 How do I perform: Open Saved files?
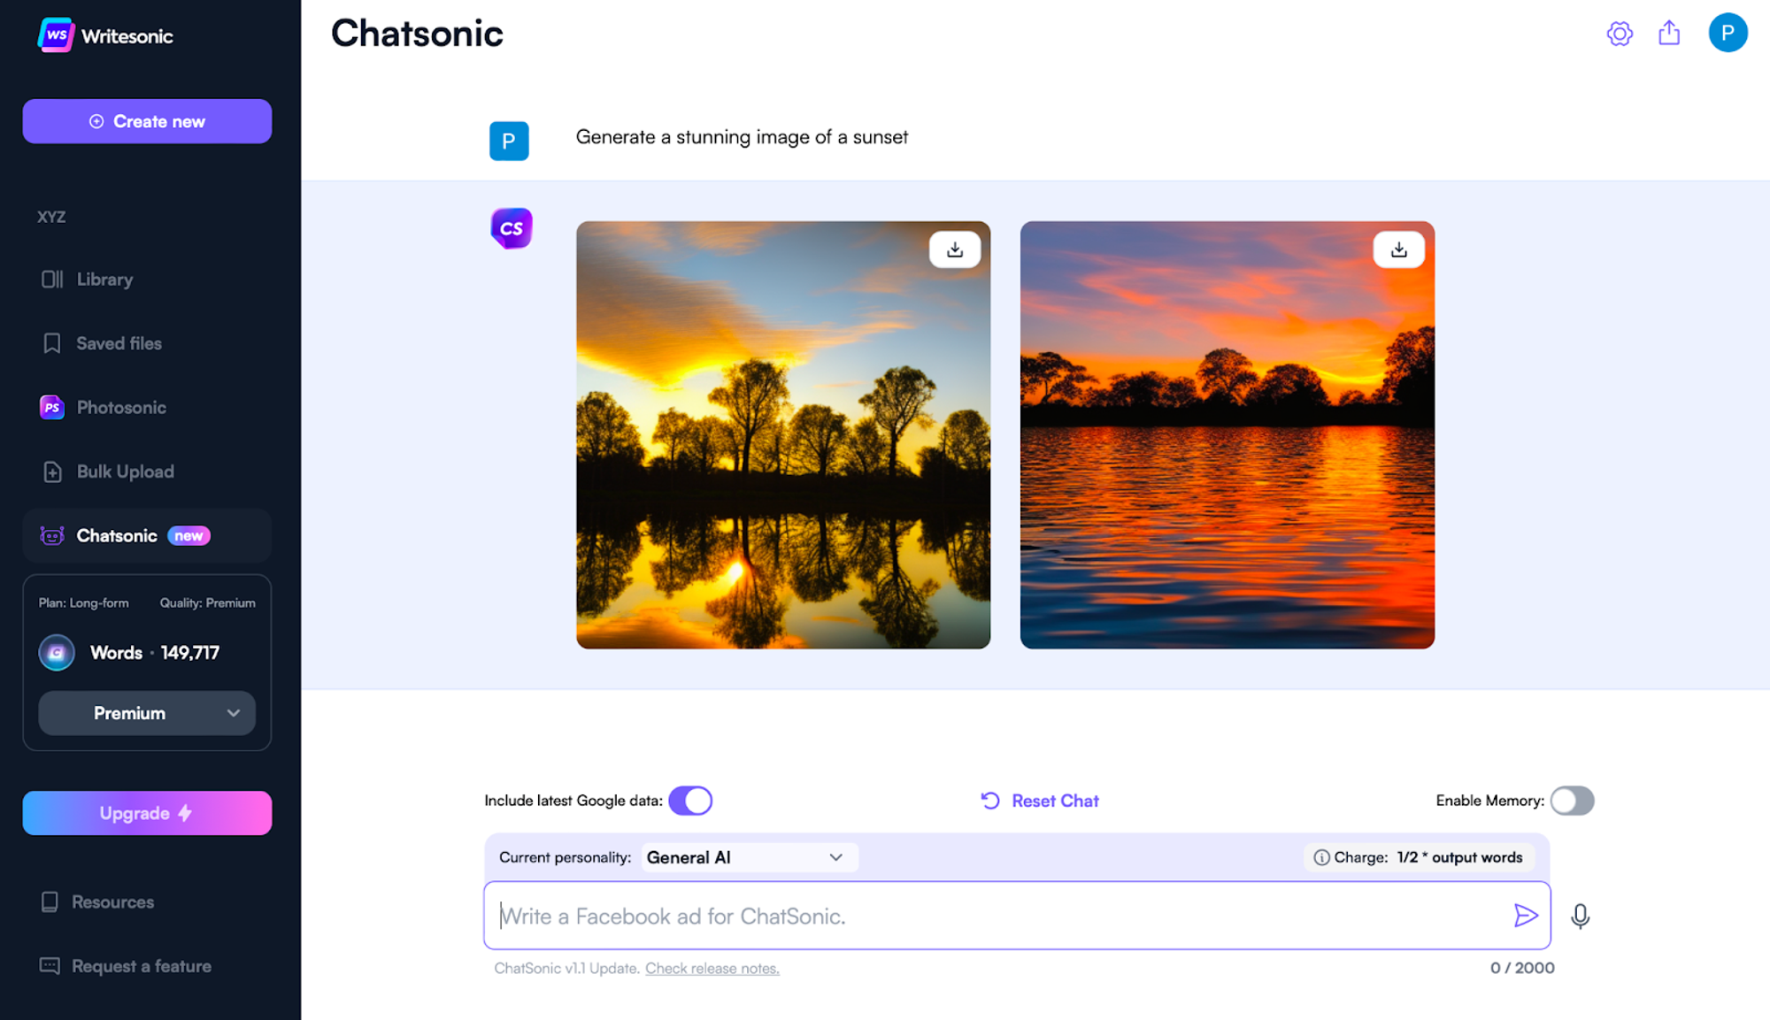pos(118,343)
